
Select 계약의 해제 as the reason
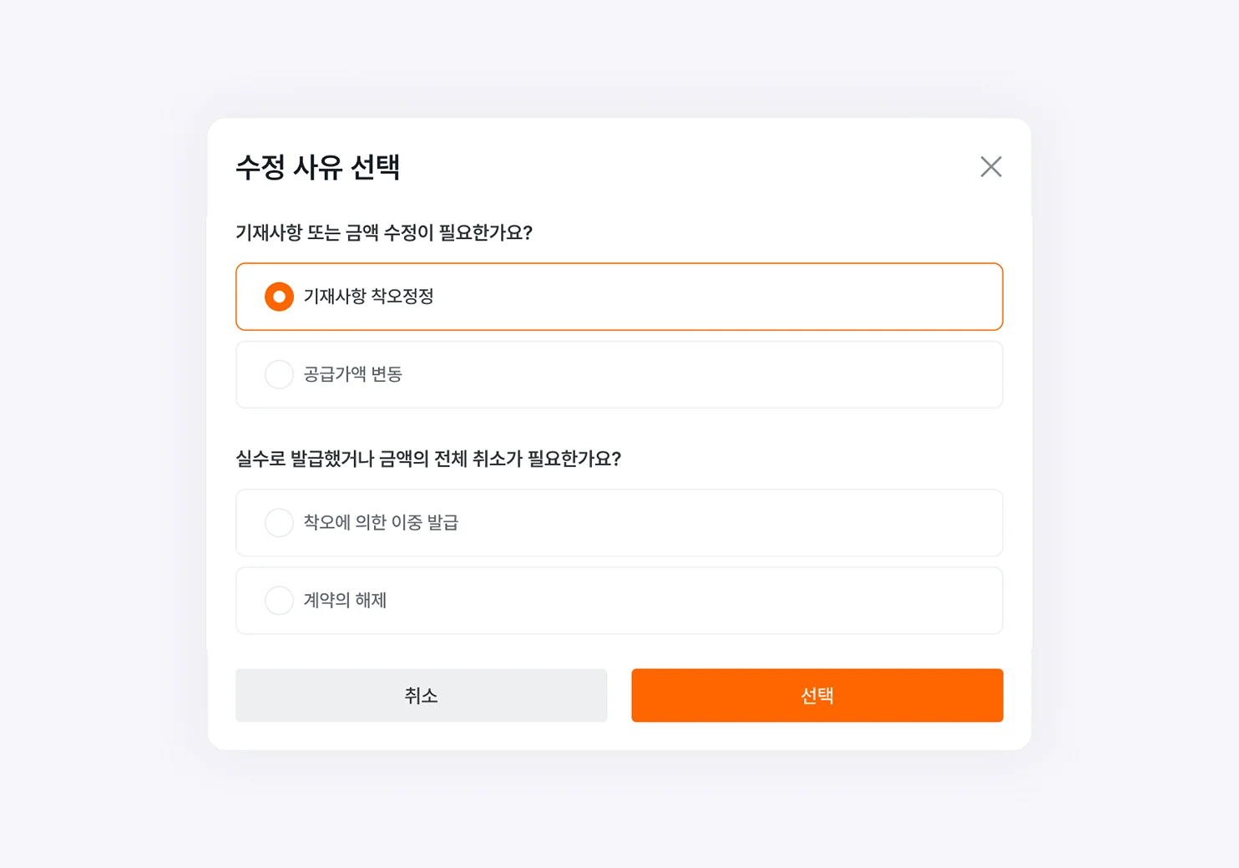coord(279,600)
